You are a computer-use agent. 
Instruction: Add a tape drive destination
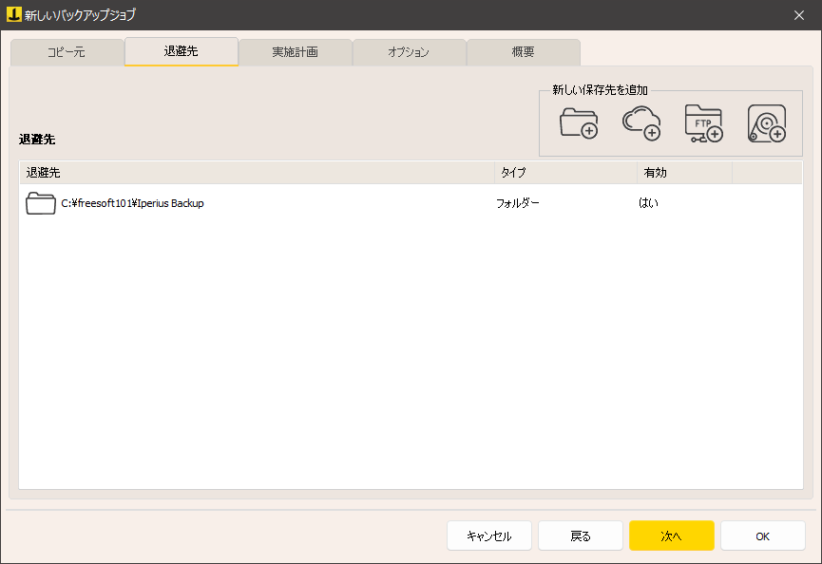tap(767, 123)
